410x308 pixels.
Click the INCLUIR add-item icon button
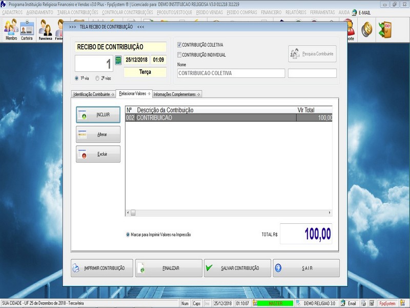[x=98, y=114]
